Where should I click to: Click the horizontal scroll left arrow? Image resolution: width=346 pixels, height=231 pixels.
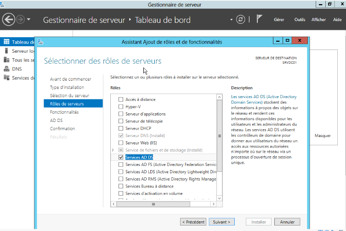coord(113,204)
